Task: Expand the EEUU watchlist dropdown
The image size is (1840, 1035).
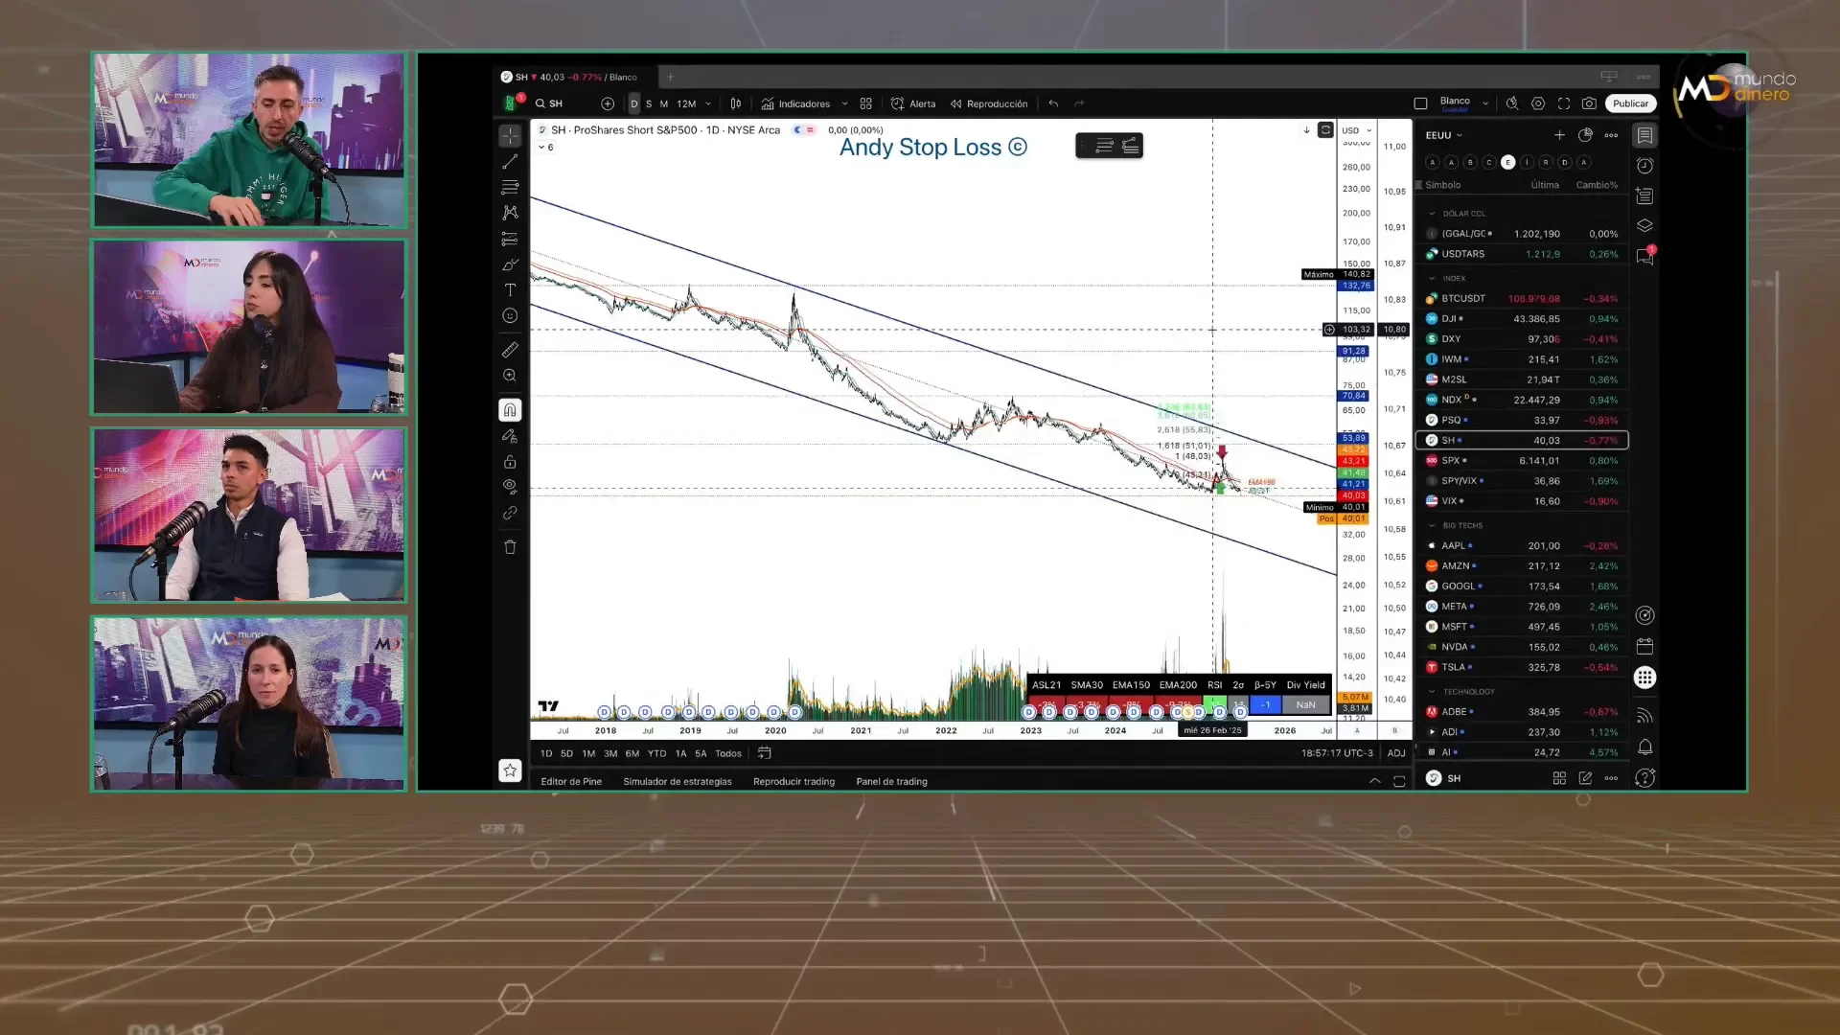Action: pyautogui.click(x=1444, y=135)
